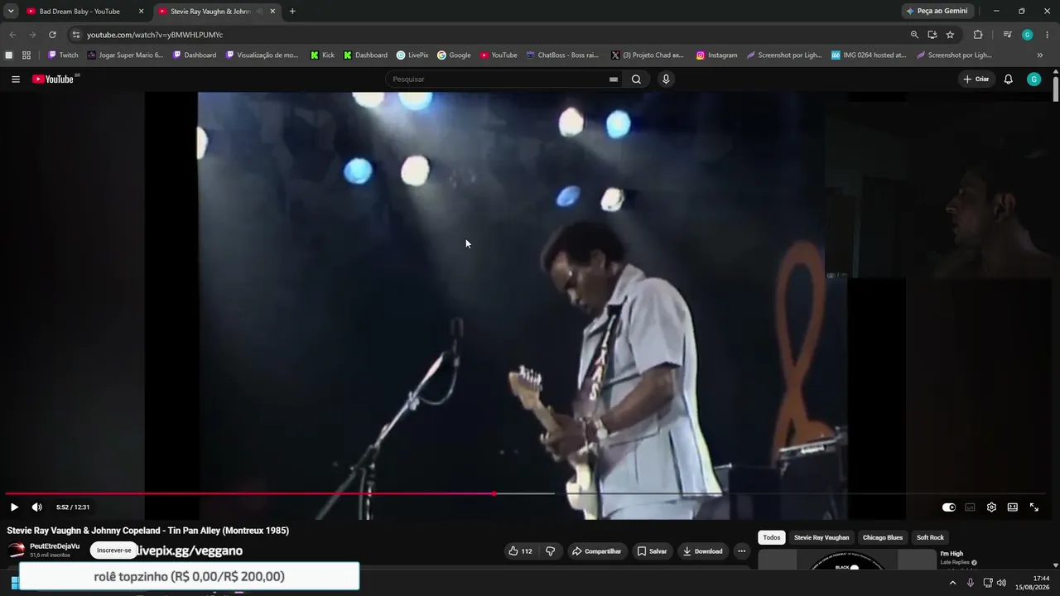
Task: Open the YouTube account avatar menu
Action: [1033, 79]
